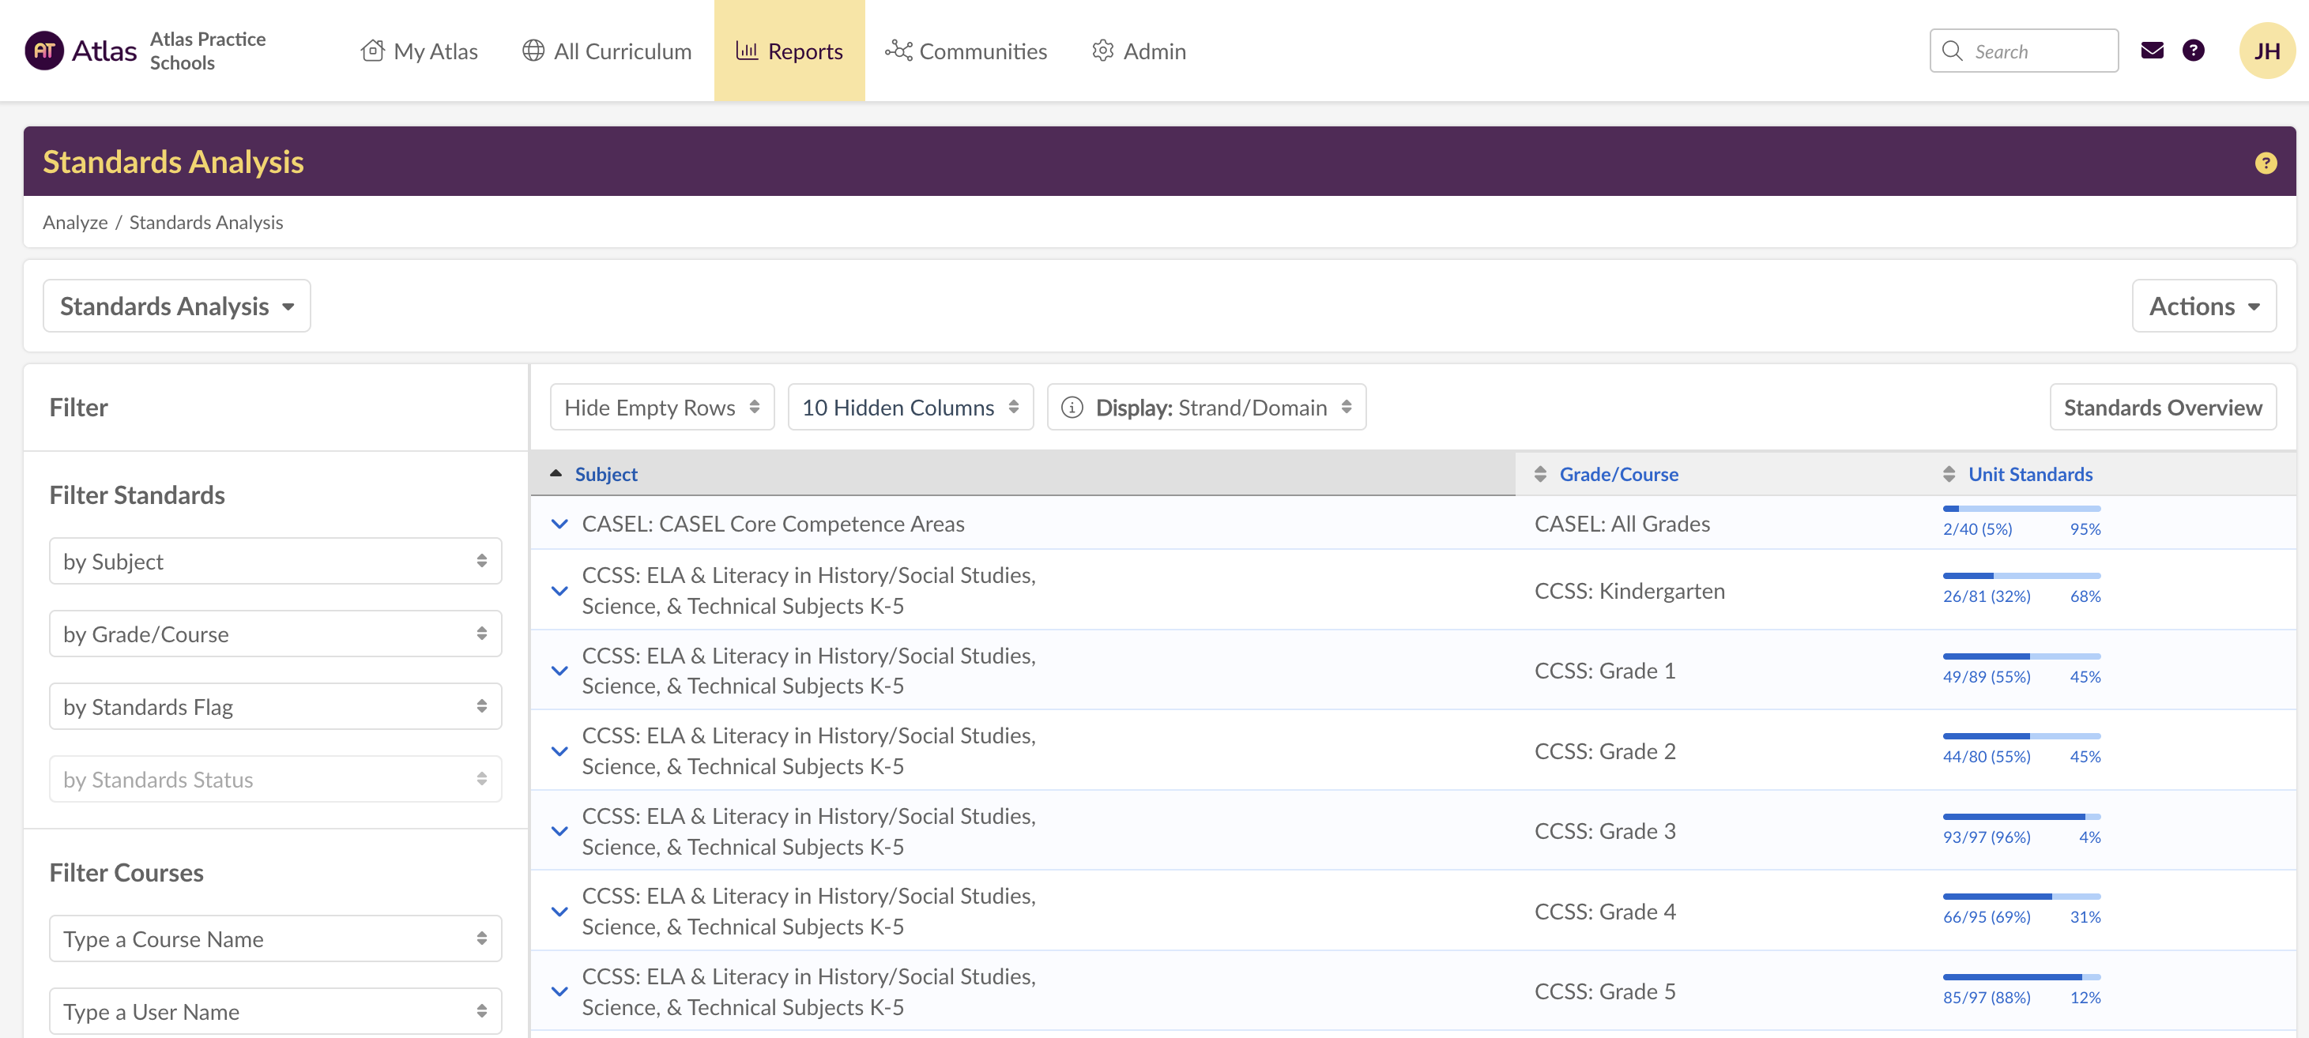Switch to the Reports tab
The image size is (2309, 1038).
789,51
